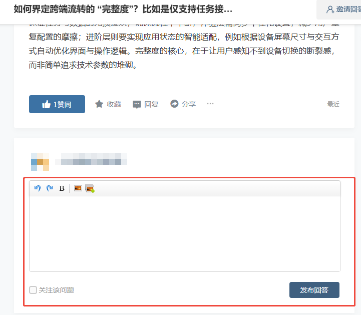
Task: Expand the three-dots more options menu
Action: pyautogui.click(x=210, y=104)
